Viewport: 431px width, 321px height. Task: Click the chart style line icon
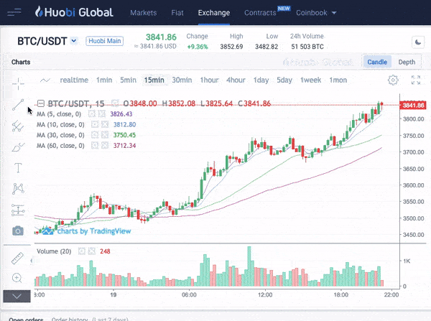click(45, 80)
